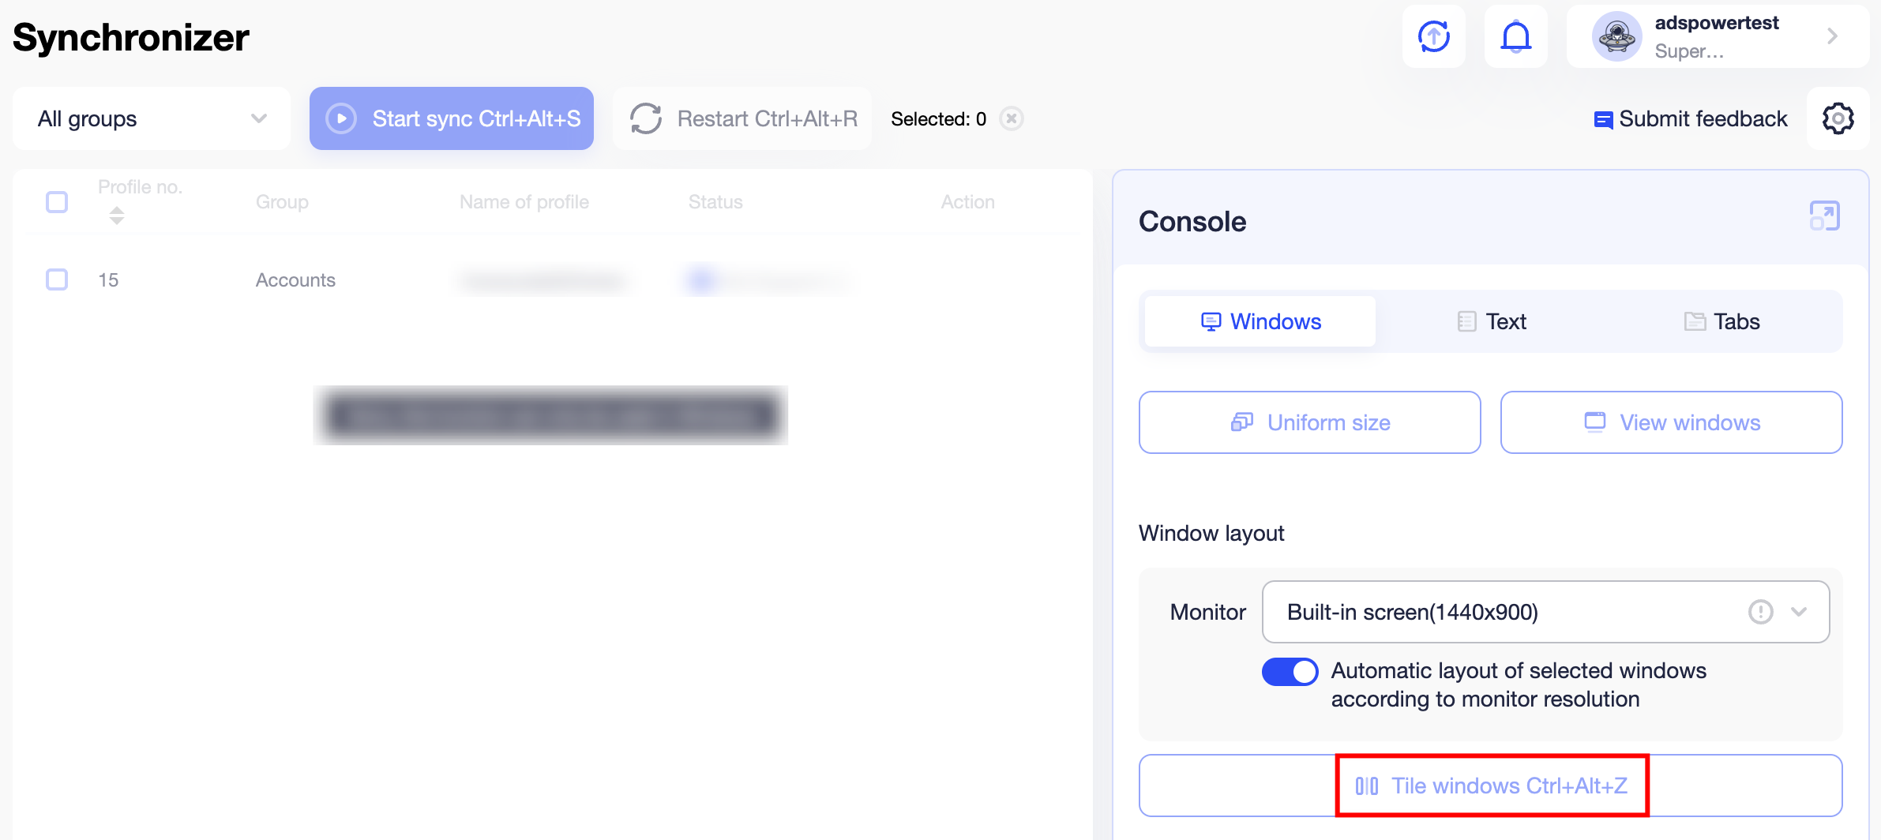The height and width of the screenshot is (840, 1881).
Task: Open Submit feedback link
Action: (1690, 118)
